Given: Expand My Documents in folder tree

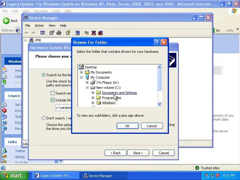Looking at the screenshot, I should 81,72.
